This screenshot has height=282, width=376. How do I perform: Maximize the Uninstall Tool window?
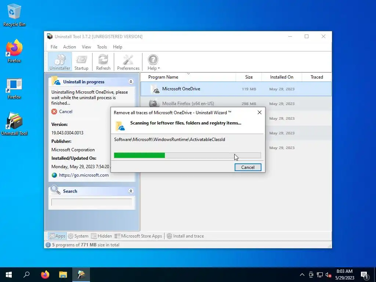(x=307, y=36)
